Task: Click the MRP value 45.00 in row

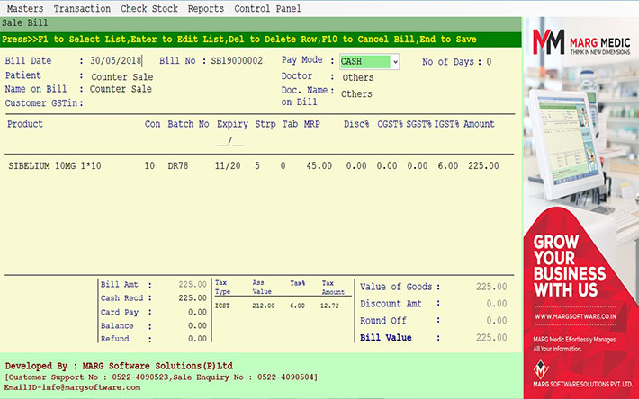Action: [x=319, y=166]
